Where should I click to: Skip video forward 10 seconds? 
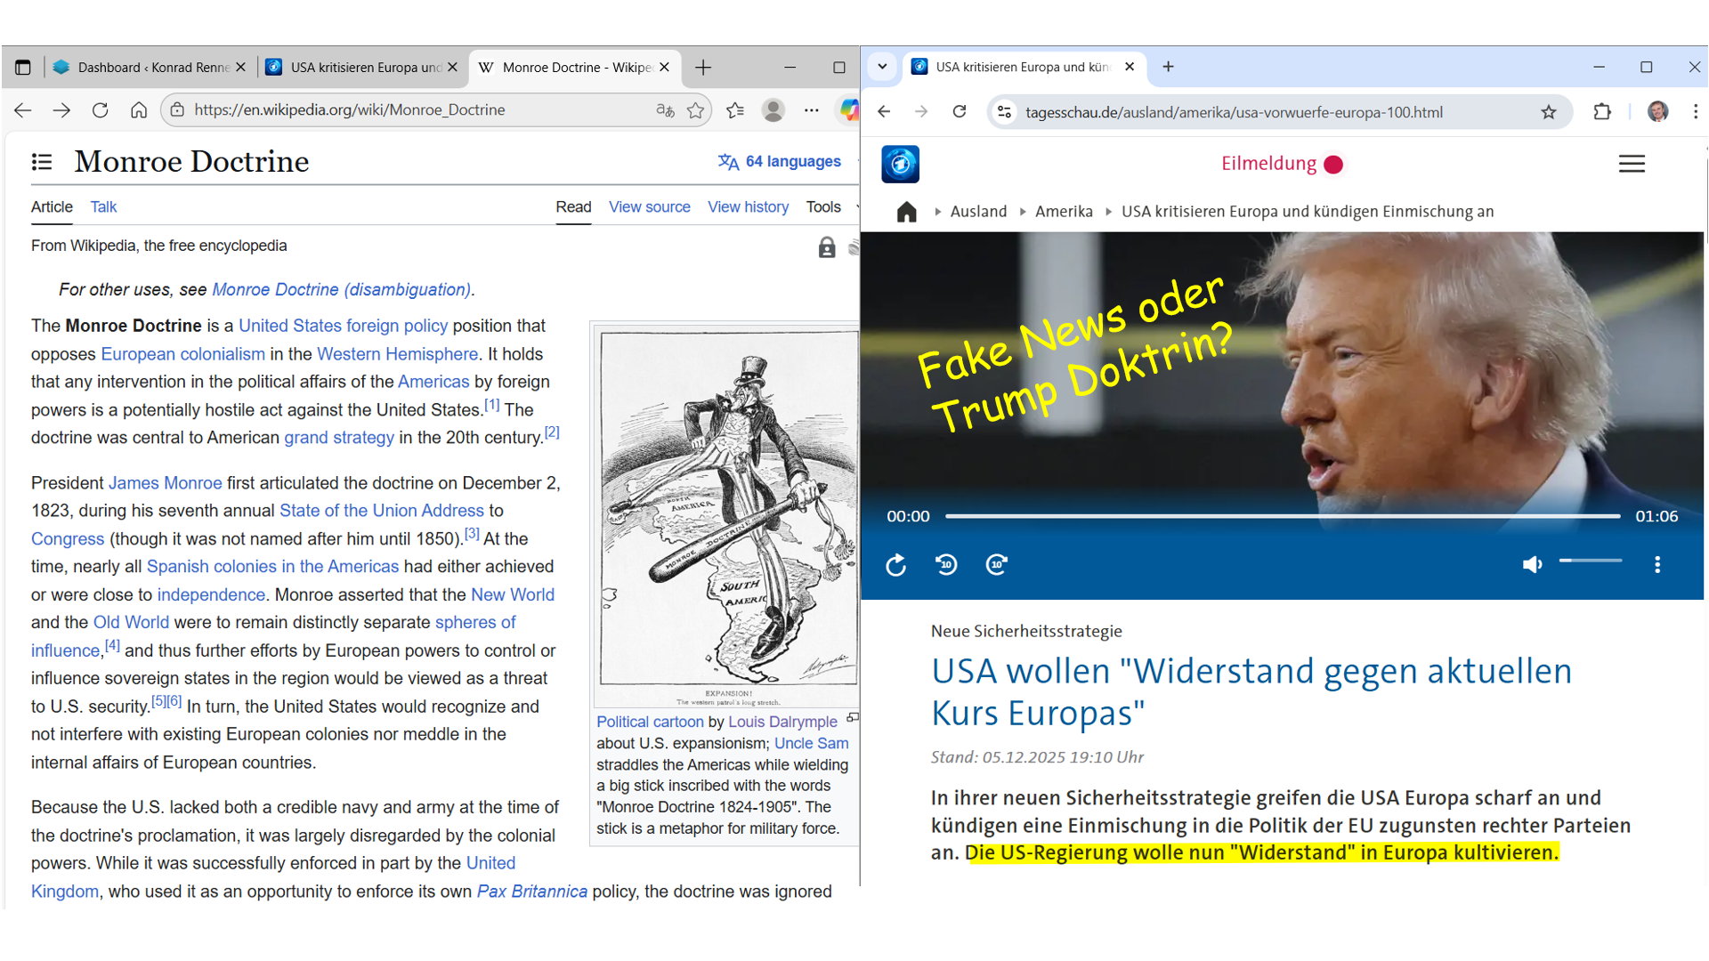point(997,565)
